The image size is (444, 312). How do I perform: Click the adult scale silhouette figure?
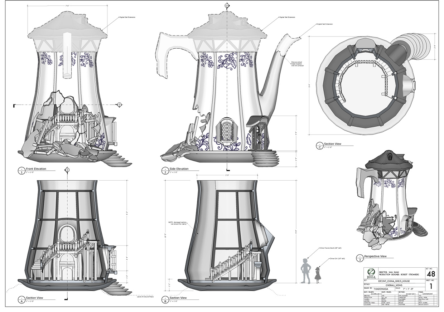(x=305, y=270)
